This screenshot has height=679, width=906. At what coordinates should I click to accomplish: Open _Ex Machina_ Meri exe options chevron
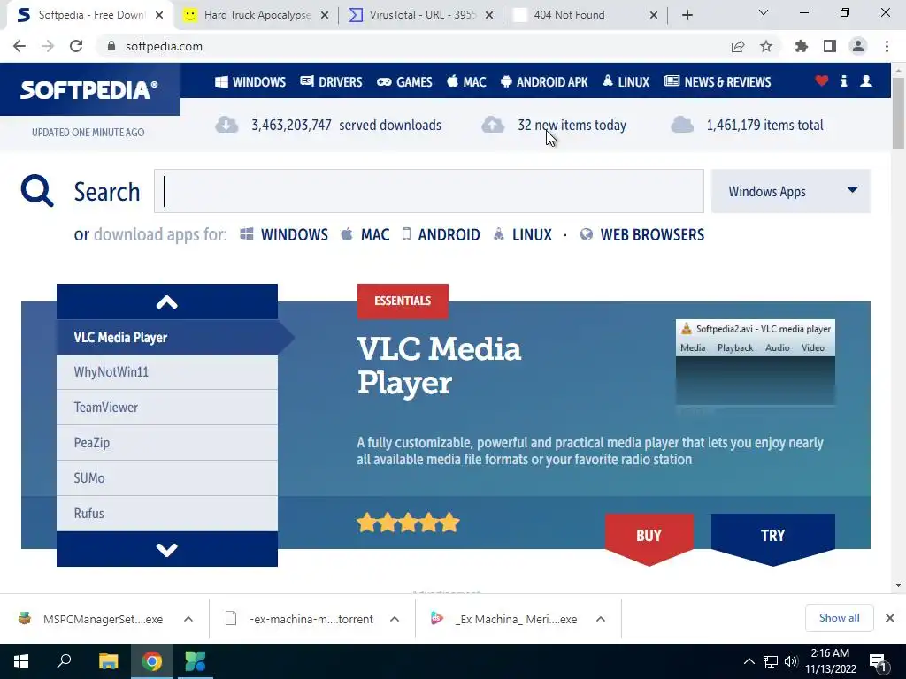coord(601,619)
